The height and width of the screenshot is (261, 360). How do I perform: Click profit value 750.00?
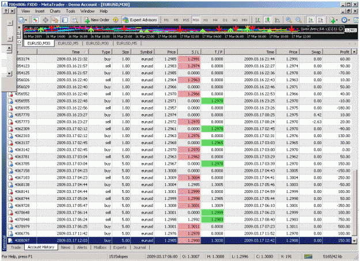point(344,220)
